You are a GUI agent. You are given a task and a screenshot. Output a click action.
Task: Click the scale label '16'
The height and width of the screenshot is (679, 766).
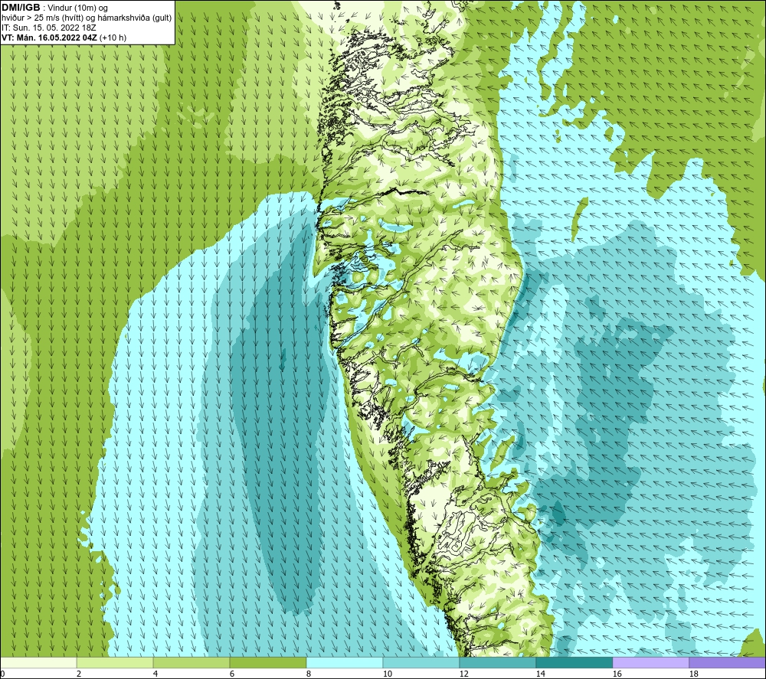point(617,674)
